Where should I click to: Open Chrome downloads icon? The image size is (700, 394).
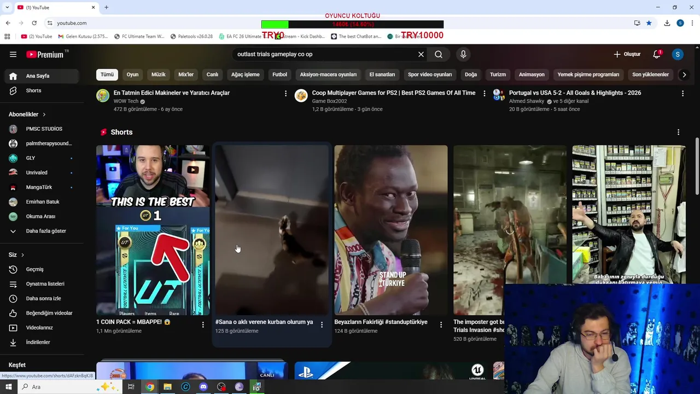coord(667,23)
